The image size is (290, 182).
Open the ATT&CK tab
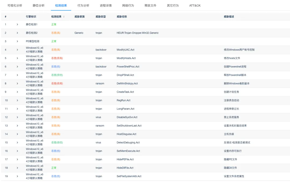click(x=195, y=6)
